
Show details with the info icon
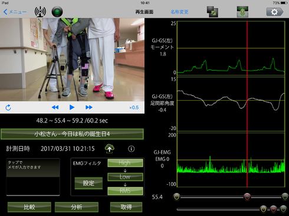132,149
